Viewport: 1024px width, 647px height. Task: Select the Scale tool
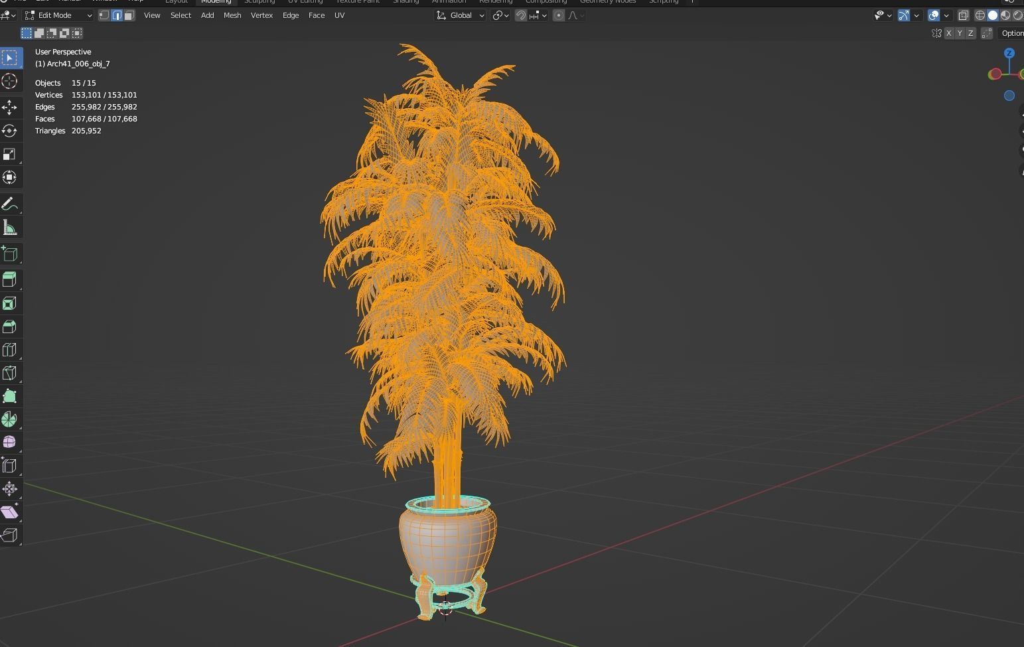tap(10, 154)
